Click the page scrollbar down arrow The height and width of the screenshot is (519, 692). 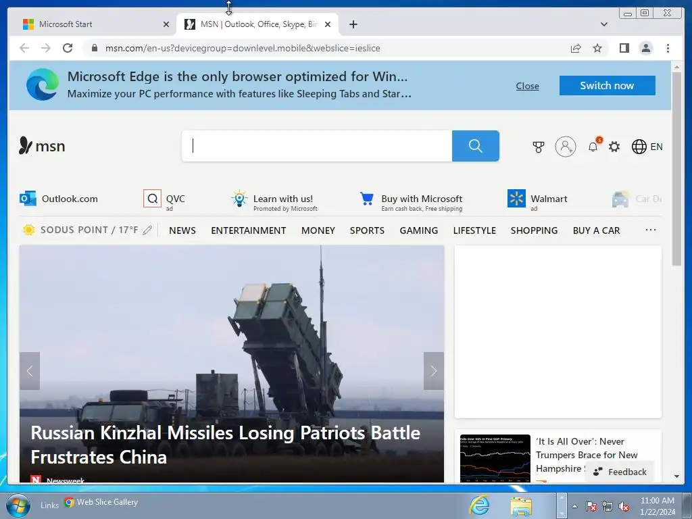pos(676,476)
